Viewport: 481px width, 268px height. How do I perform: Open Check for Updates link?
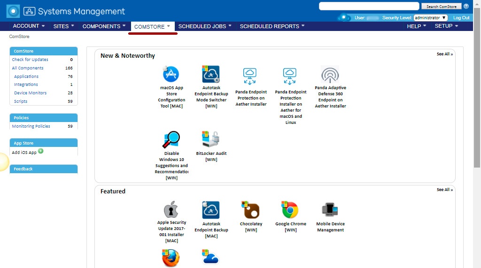(x=30, y=60)
